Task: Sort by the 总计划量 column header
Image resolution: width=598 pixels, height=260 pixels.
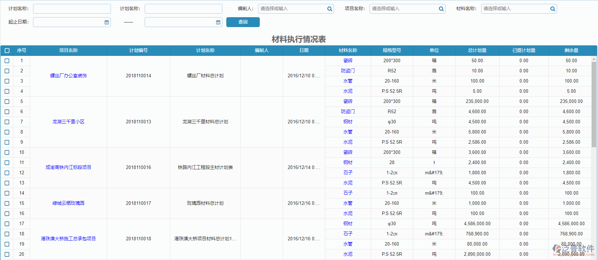Action: point(477,51)
